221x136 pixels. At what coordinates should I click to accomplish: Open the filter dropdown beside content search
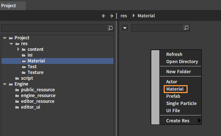click(x=125, y=28)
